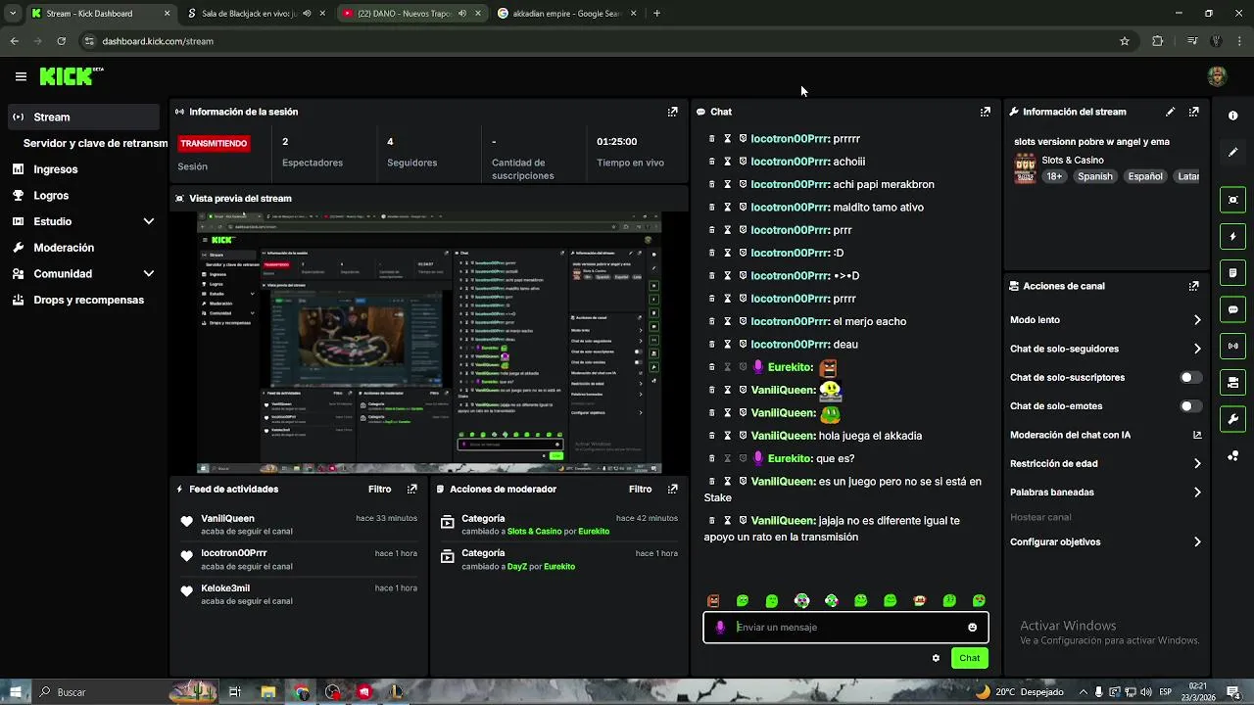Open chat settings gear icon
1254x705 pixels.
click(936, 658)
